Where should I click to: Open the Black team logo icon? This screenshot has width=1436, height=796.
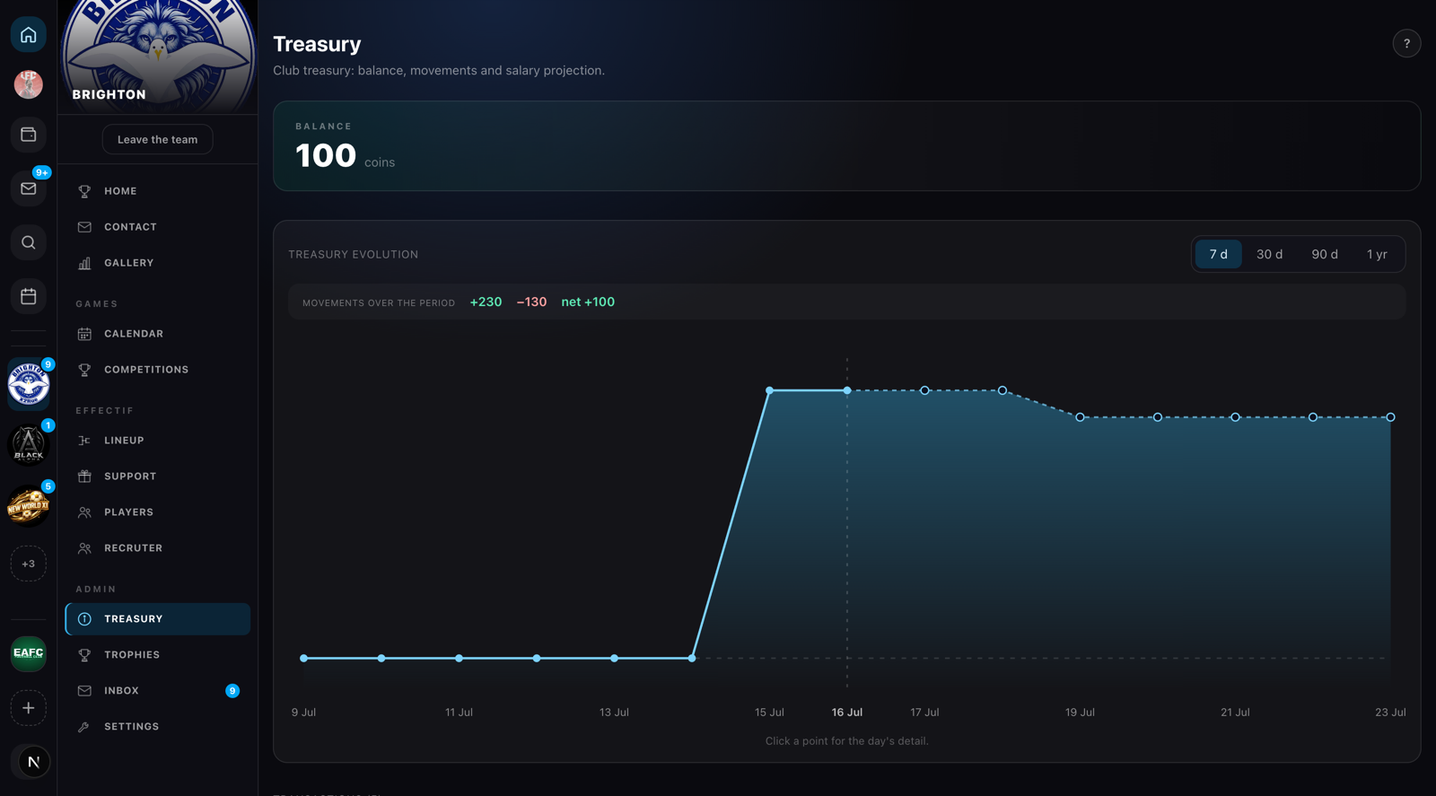[29, 444]
